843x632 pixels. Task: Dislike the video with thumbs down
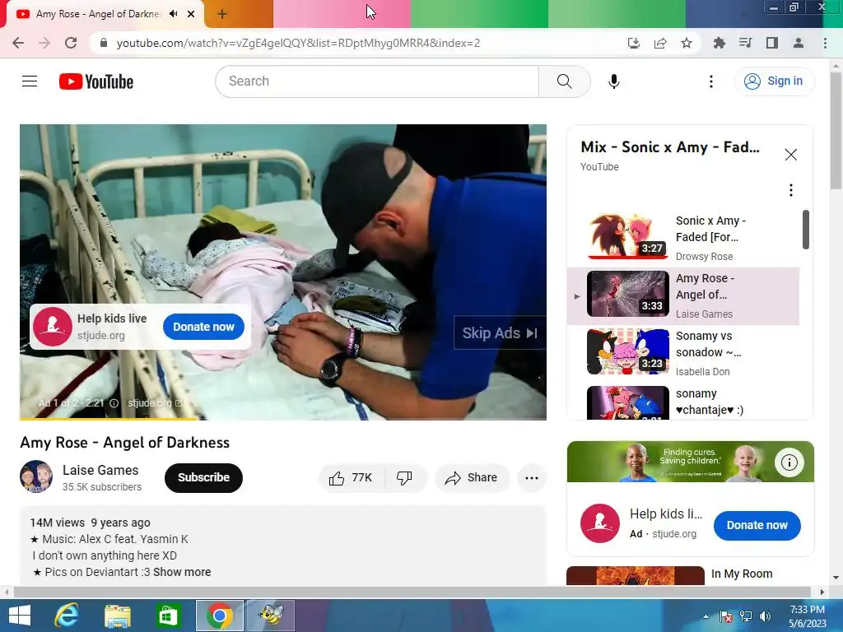click(405, 478)
